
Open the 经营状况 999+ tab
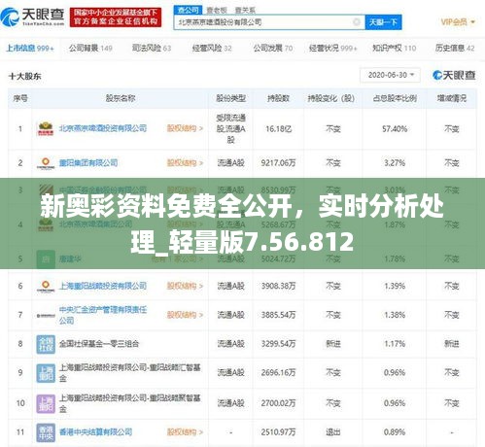click(x=332, y=49)
